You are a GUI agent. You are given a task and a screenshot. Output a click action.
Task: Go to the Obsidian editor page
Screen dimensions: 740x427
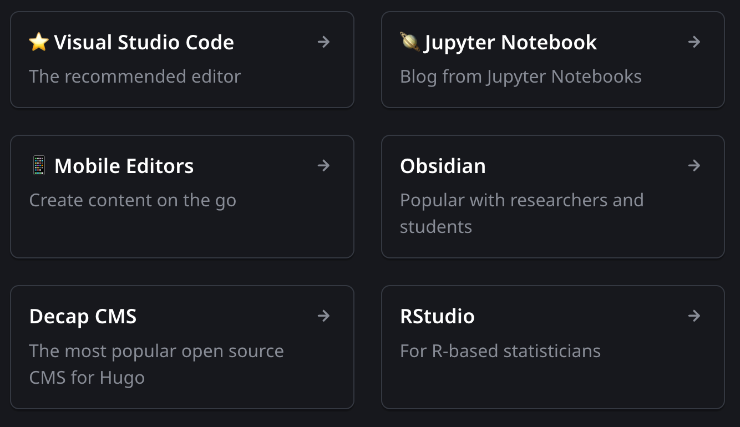coord(443,166)
